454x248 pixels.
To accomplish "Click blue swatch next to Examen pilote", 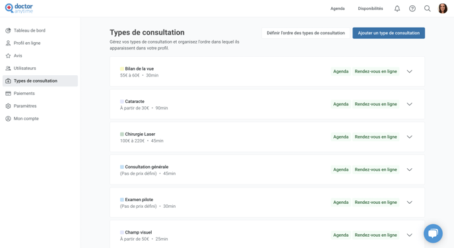I will pyautogui.click(x=122, y=200).
